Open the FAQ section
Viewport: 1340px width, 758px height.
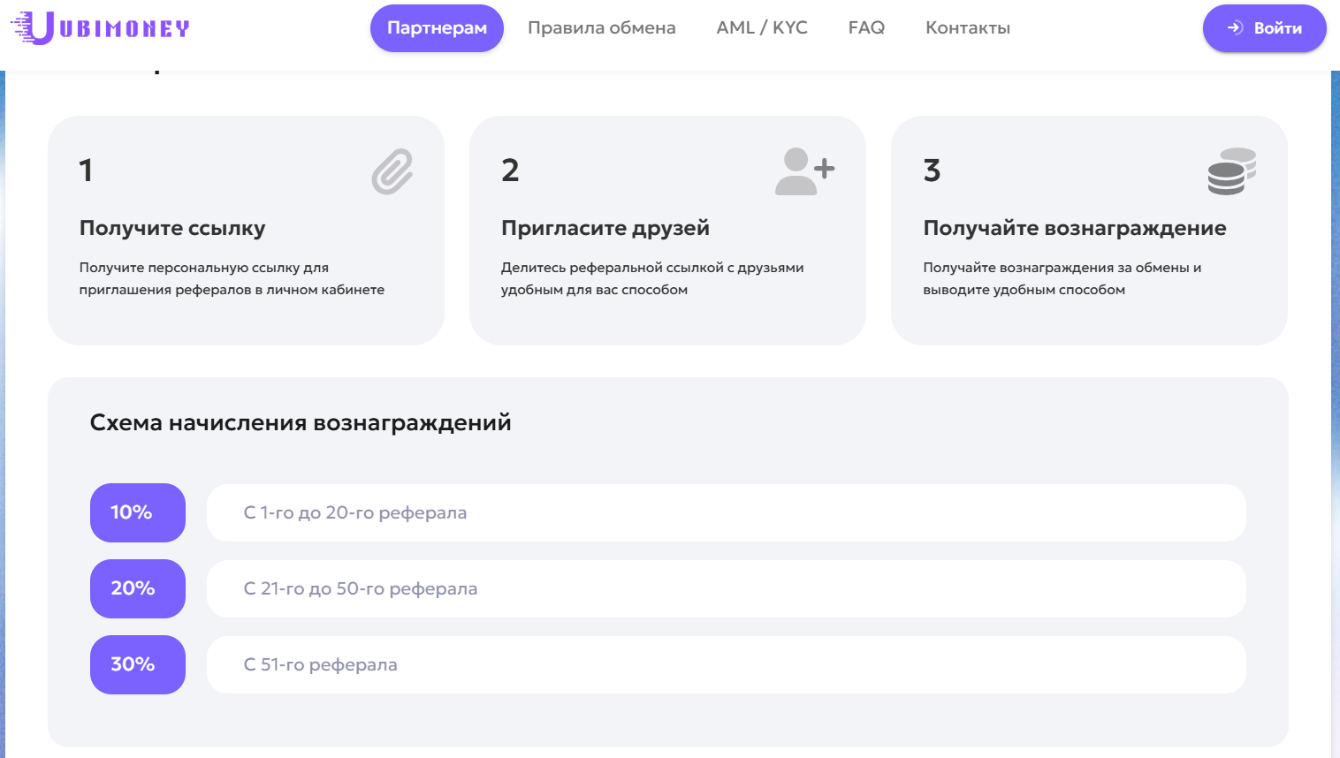click(x=866, y=28)
